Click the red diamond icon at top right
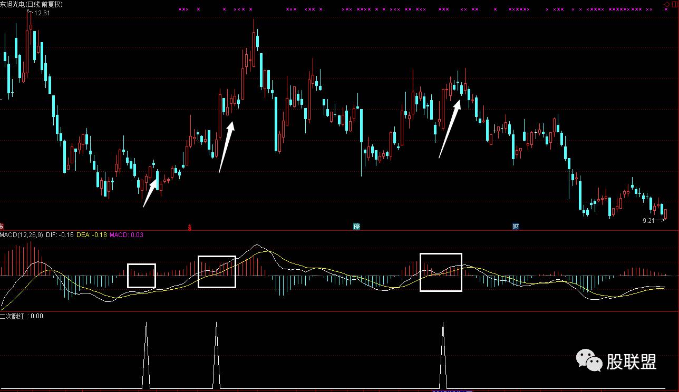The height and width of the screenshot is (392, 679). coord(667,4)
